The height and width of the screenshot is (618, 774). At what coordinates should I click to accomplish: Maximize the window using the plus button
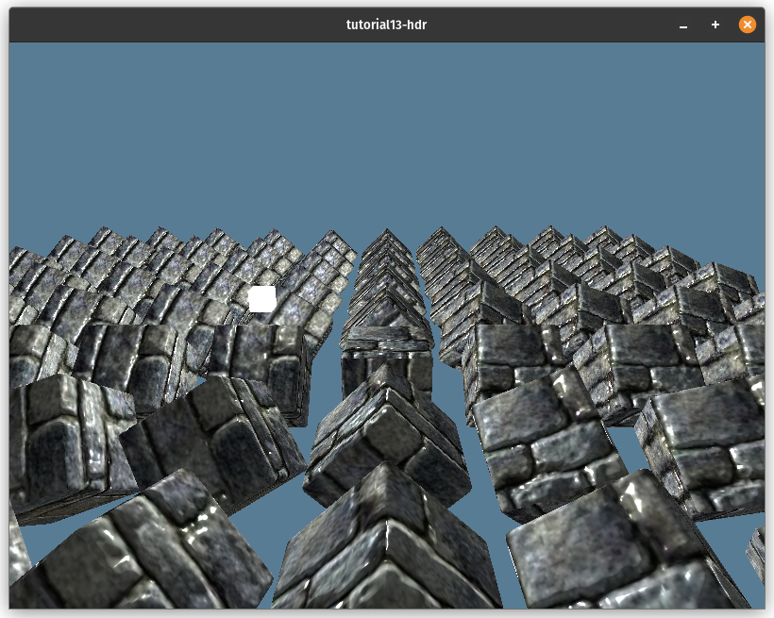click(715, 25)
